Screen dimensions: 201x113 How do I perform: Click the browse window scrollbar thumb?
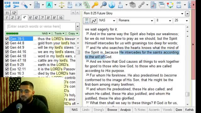point(187,94)
